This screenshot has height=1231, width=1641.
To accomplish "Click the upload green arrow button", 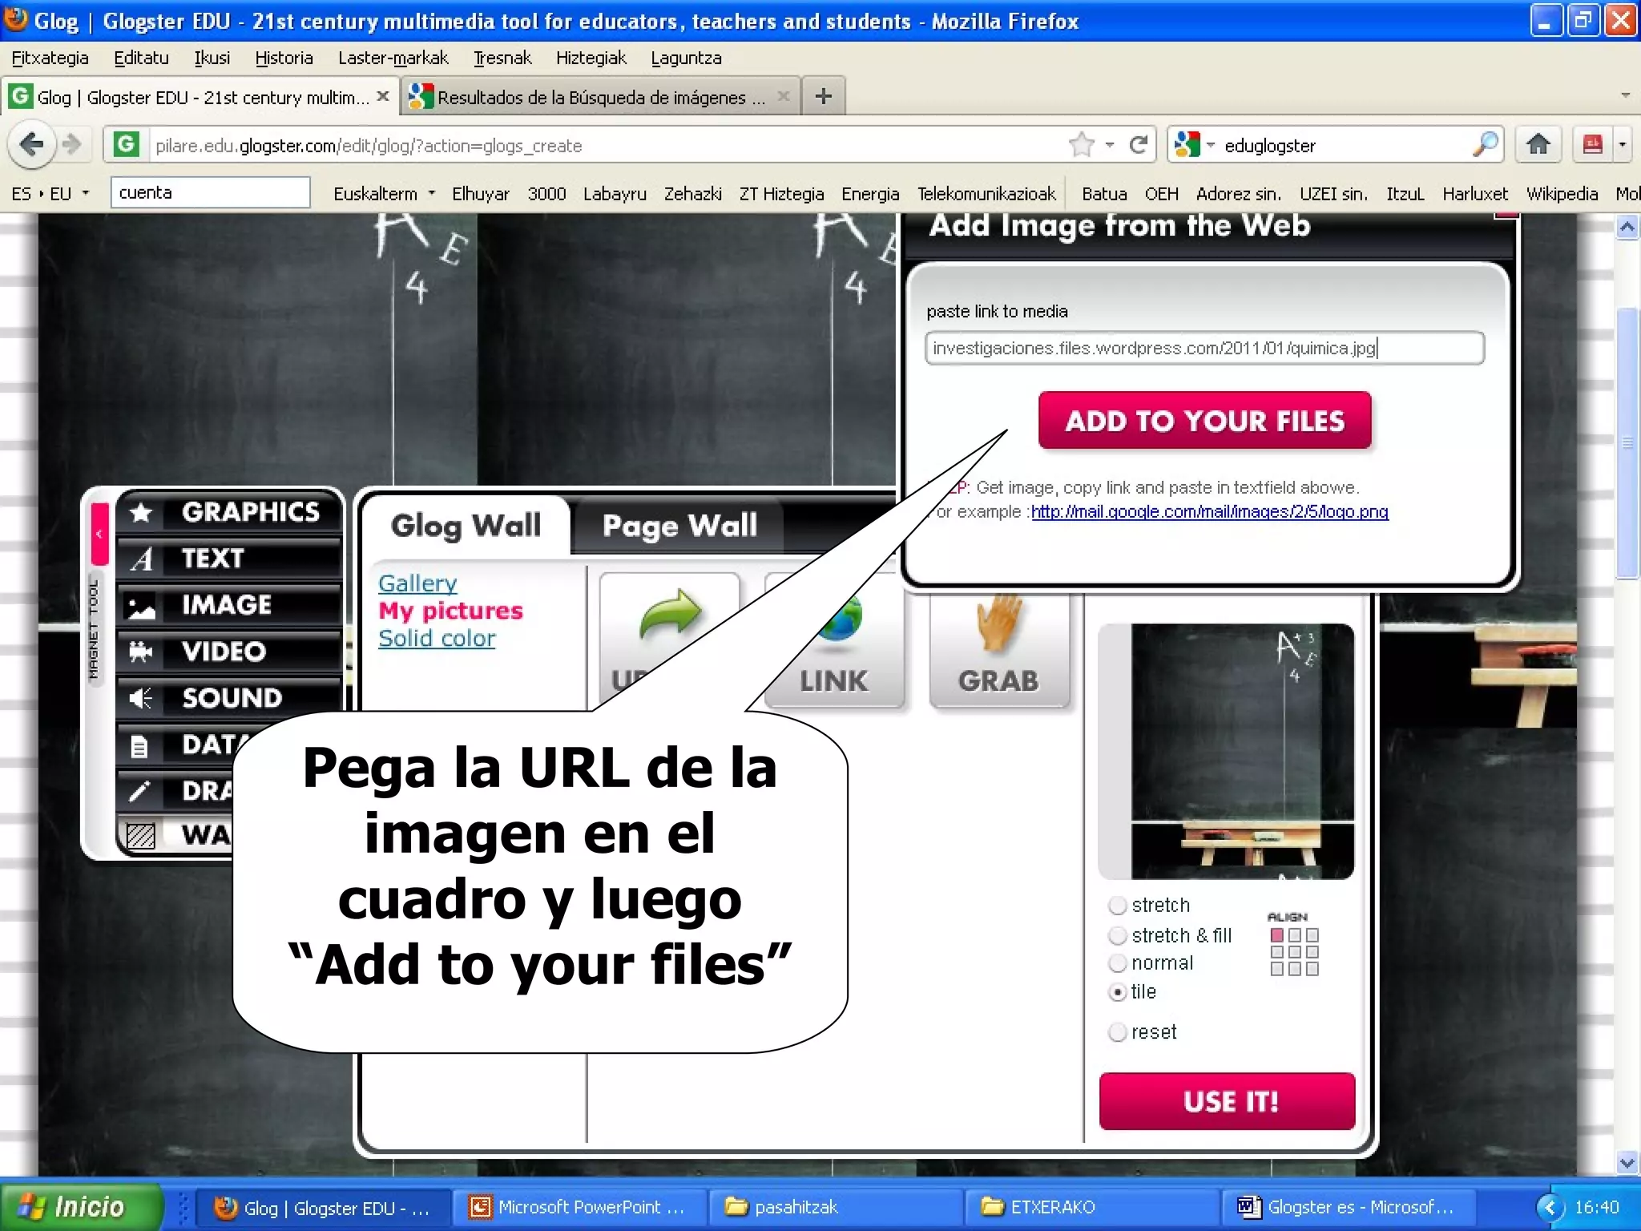I will coord(670,640).
